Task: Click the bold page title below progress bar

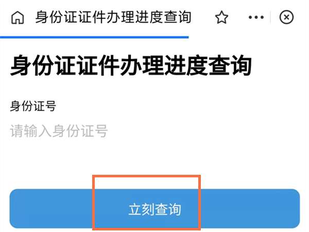Action: click(131, 65)
